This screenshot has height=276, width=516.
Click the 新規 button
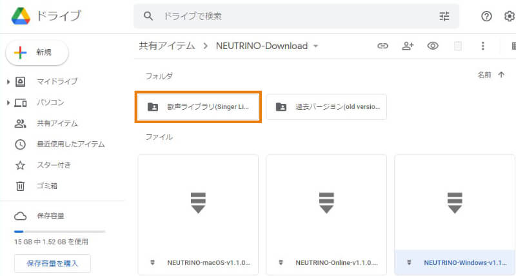click(x=37, y=53)
